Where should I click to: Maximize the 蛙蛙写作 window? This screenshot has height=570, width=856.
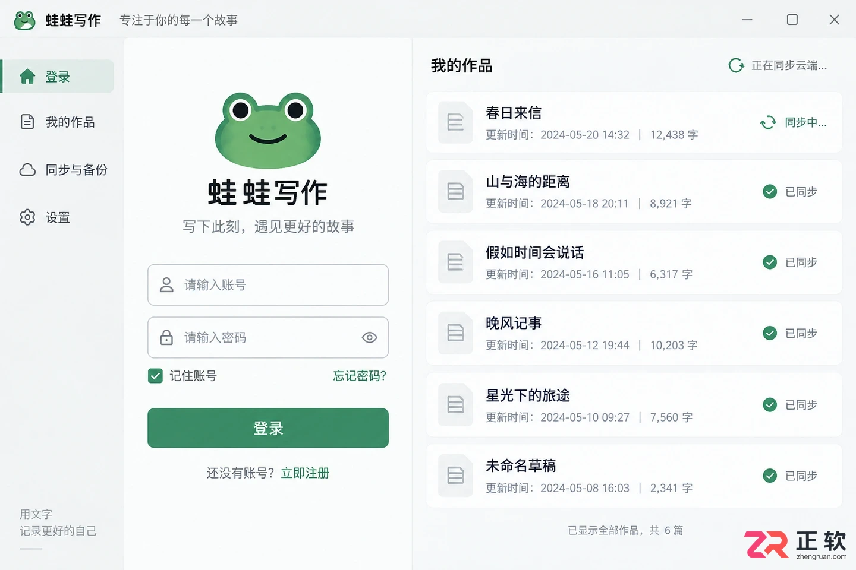[x=792, y=20]
